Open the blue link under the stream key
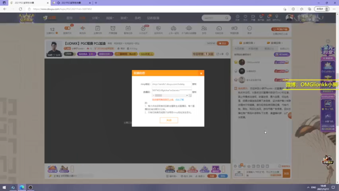Image resolution: width=339 pixels, height=191 pixels. pyautogui.click(x=180, y=100)
